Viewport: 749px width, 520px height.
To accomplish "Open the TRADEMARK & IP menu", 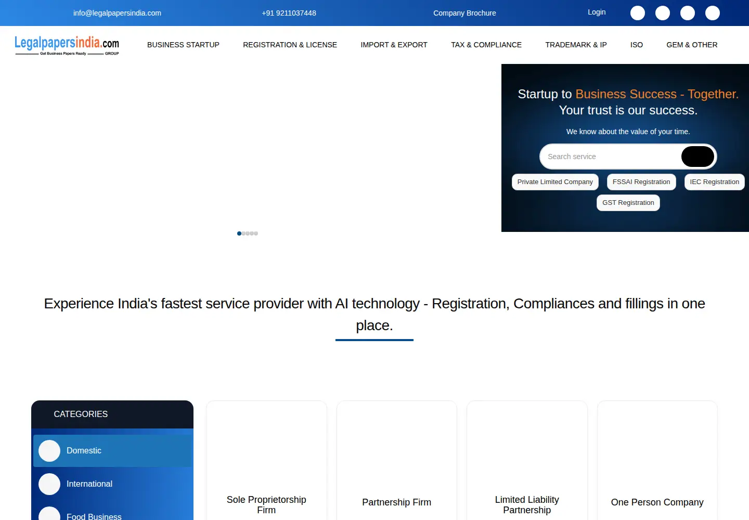I will click(576, 45).
